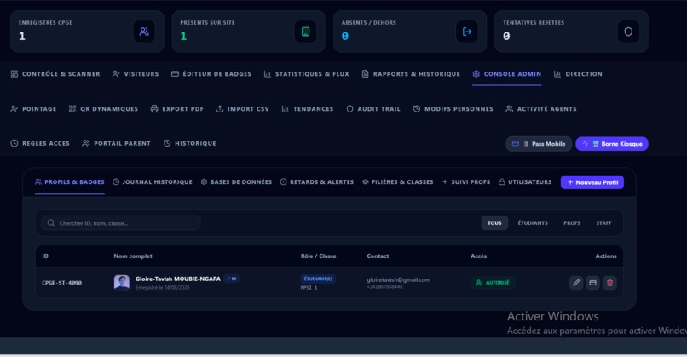687x357 pixels.
Task: Open Rapports & Historique tab
Action: coord(411,74)
